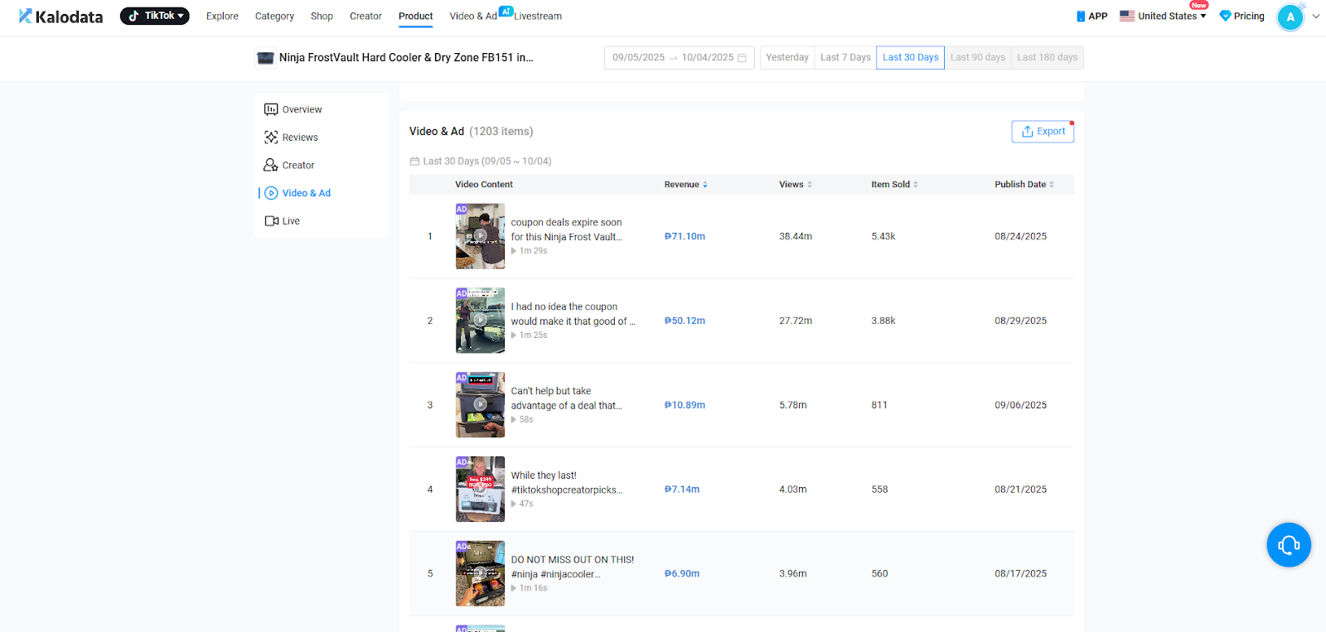
Task: Switch to the Category nav tab
Action: click(x=274, y=17)
